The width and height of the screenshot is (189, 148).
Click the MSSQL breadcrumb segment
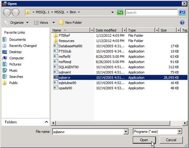pyautogui.click(x=59, y=12)
